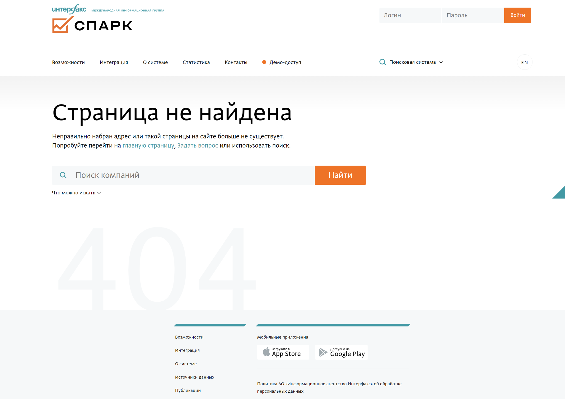The image size is (565, 399).
Task: Click the magnifier icon in company search
Action: pyautogui.click(x=63, y=175)
